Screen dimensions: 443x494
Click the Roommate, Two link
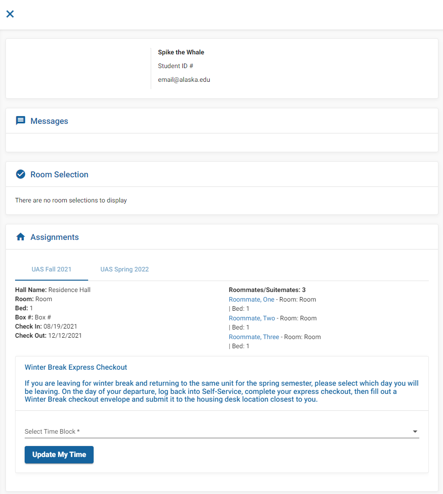point(252,318)
